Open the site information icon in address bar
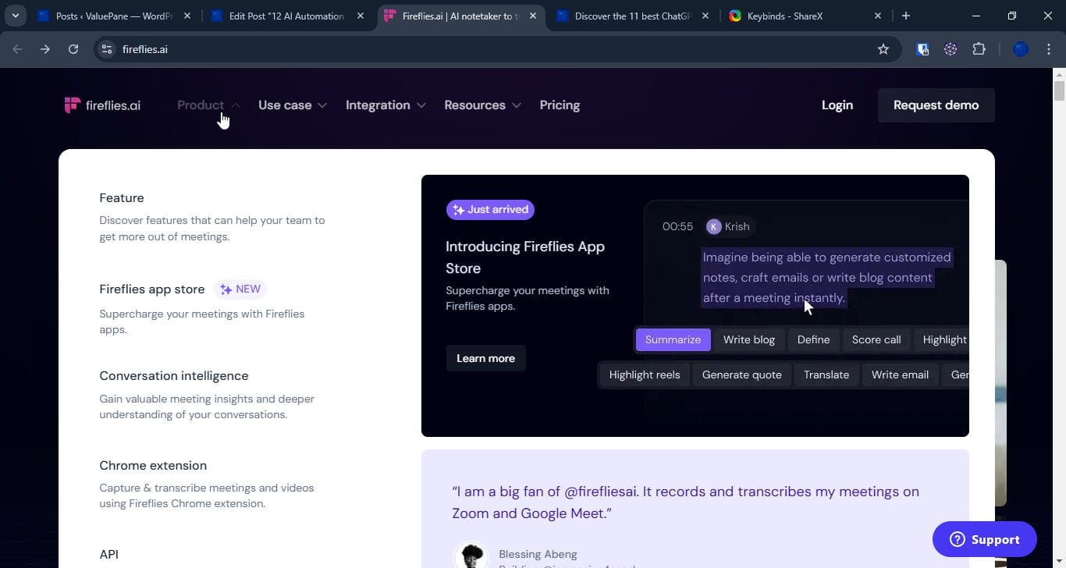 108,49
